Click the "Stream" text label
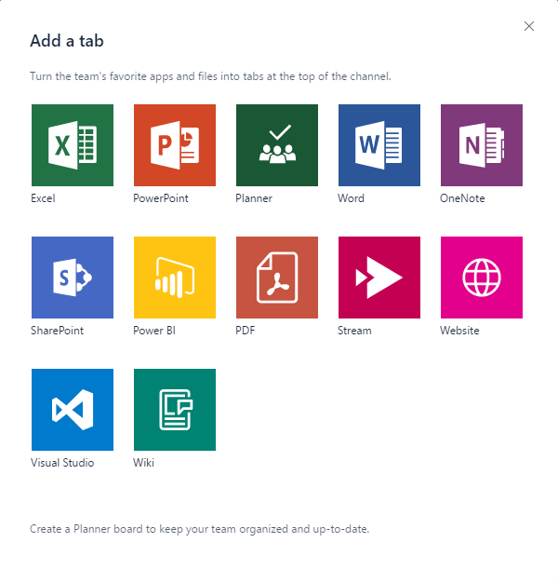The height and width of the screenshot is (583, 558). tap(354, 331)
